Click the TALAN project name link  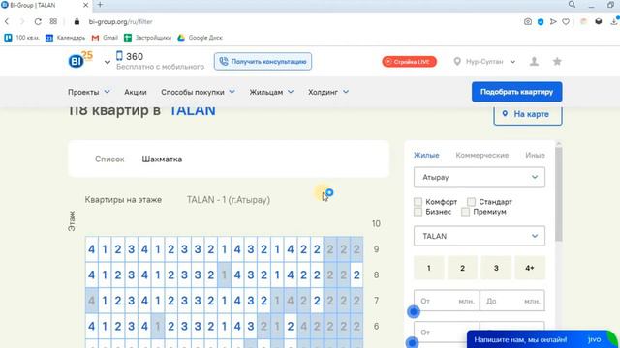(x=192, y=111)
